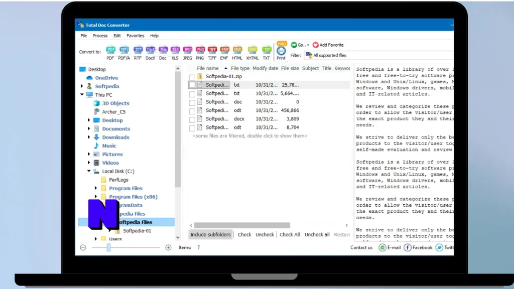Sort by File name column header

pos(208,68)
